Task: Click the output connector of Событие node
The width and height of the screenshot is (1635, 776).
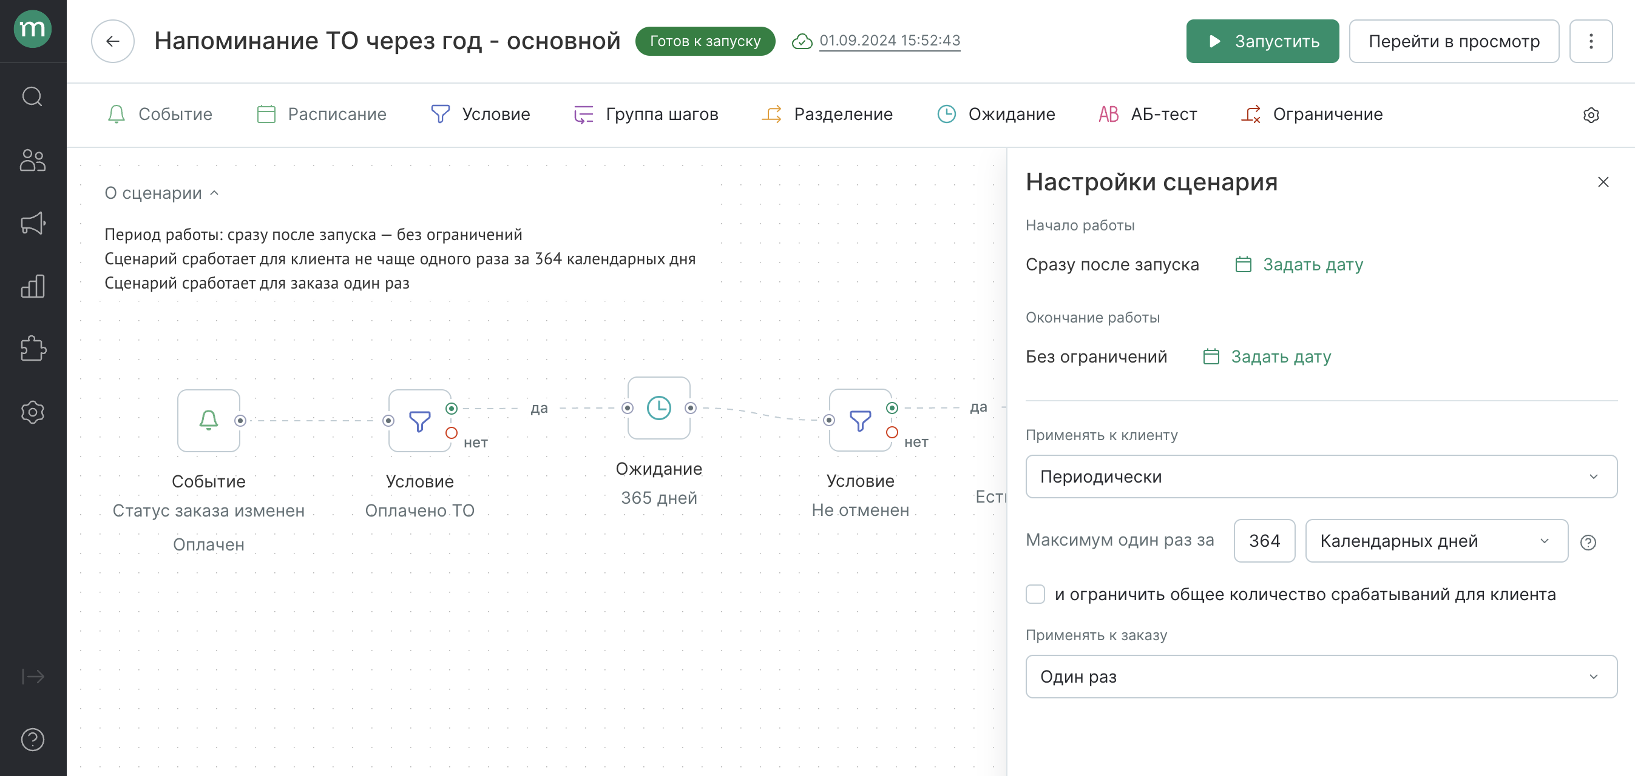Action: pos(240,420)
